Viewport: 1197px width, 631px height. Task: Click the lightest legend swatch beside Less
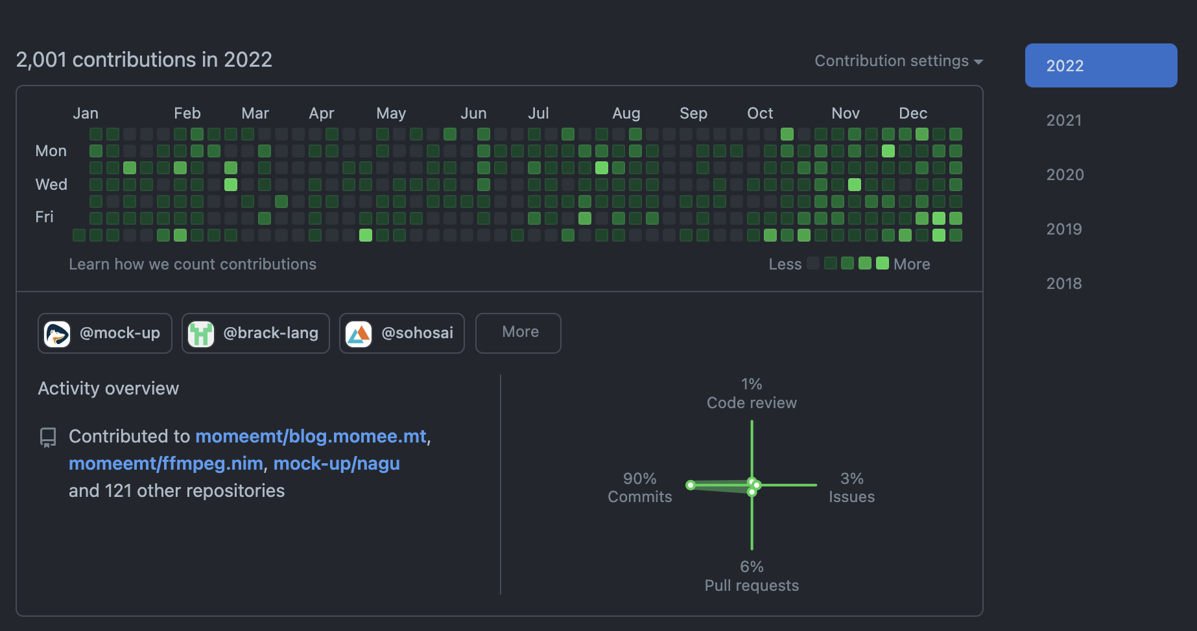tap(813, 263)
